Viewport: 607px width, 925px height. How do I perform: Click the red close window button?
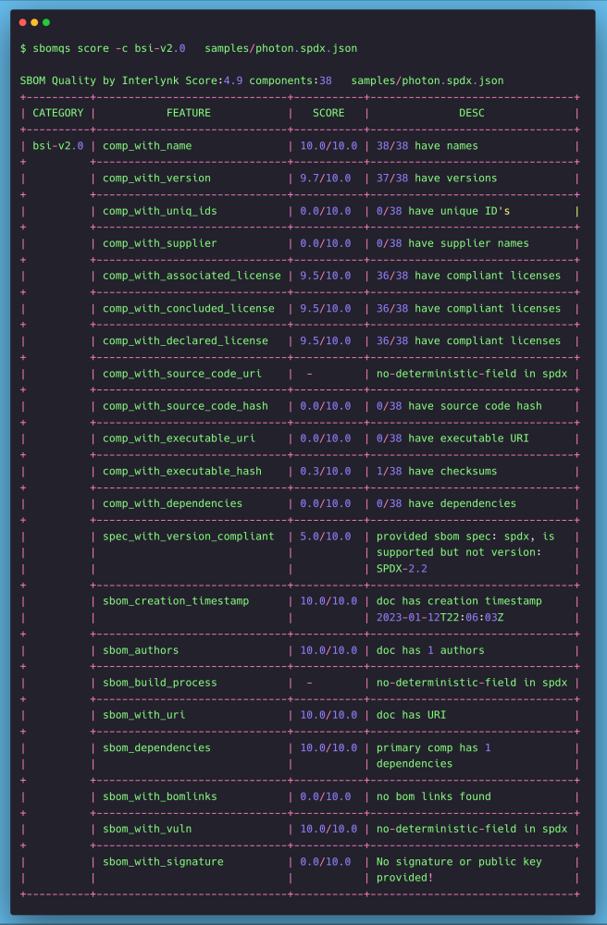tap(23, 21)
